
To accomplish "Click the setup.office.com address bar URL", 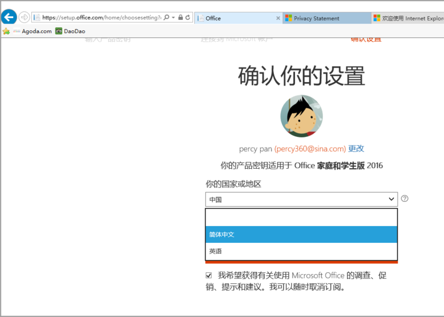I will [x=102, y=17].
